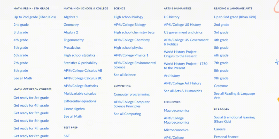Image resolution: width=279 pixels, height=139 pixels.
Task: Open 3rd grade under Reading & Language Arts
Action: click(221, 32)
